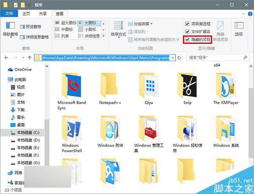Open 桌面 desktop in sidebar
The height and width of the screenshot is (194, 254).
[18, 125]
